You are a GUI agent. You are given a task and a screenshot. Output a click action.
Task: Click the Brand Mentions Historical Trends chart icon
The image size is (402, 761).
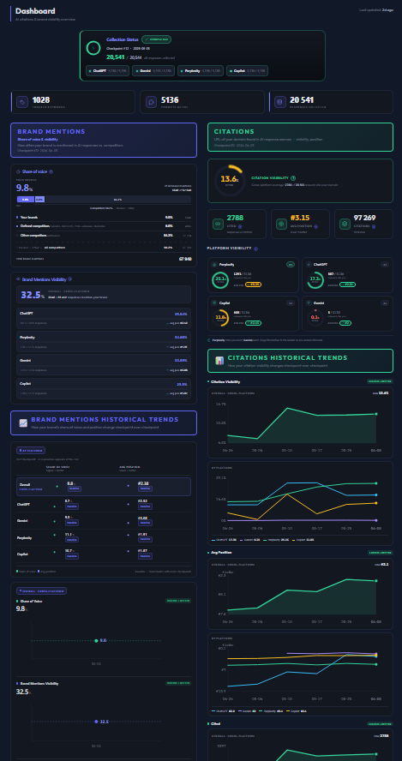[x=23, y=422]
